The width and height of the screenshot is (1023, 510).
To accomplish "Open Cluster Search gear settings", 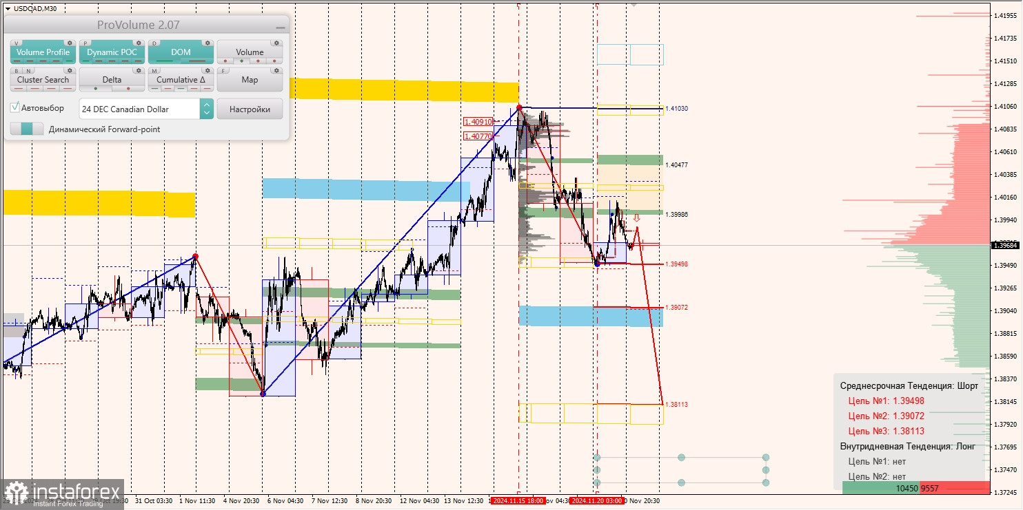I will [x=70, y=70].
